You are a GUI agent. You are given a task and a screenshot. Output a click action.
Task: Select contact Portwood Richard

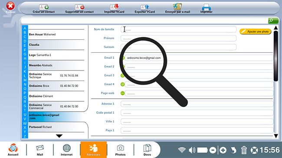[56, 127]
